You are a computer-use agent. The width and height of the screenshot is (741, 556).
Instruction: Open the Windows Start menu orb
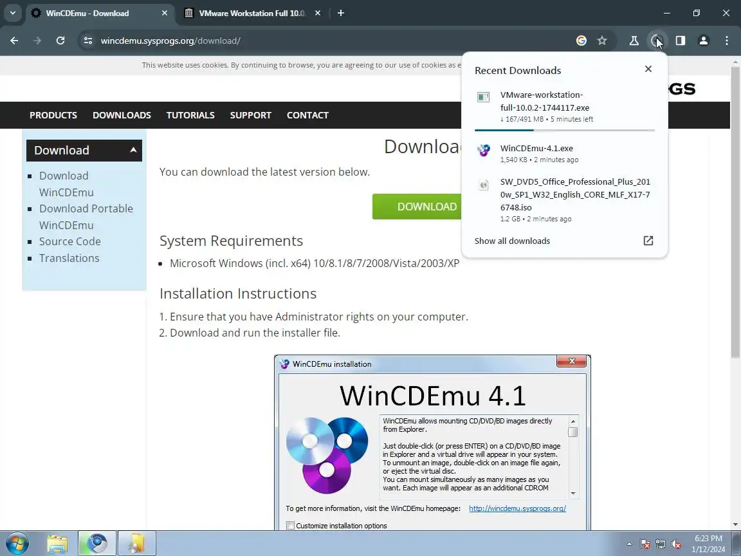(17, 543)
